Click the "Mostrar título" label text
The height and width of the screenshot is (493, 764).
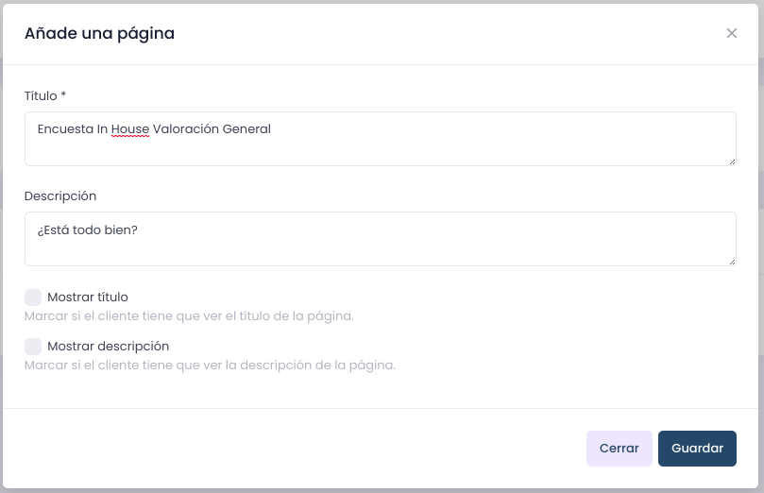(x=88, y=297)
